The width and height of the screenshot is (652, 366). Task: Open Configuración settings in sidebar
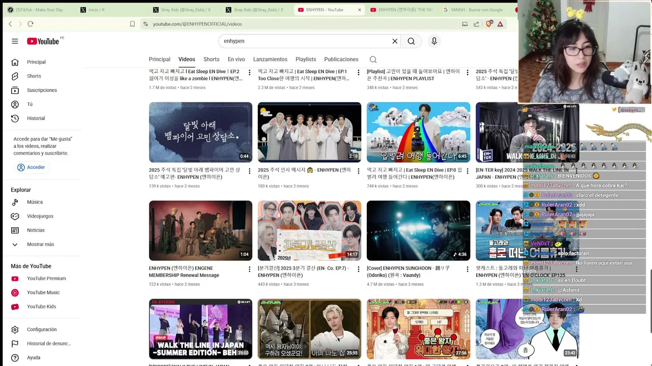pos(42,329)
